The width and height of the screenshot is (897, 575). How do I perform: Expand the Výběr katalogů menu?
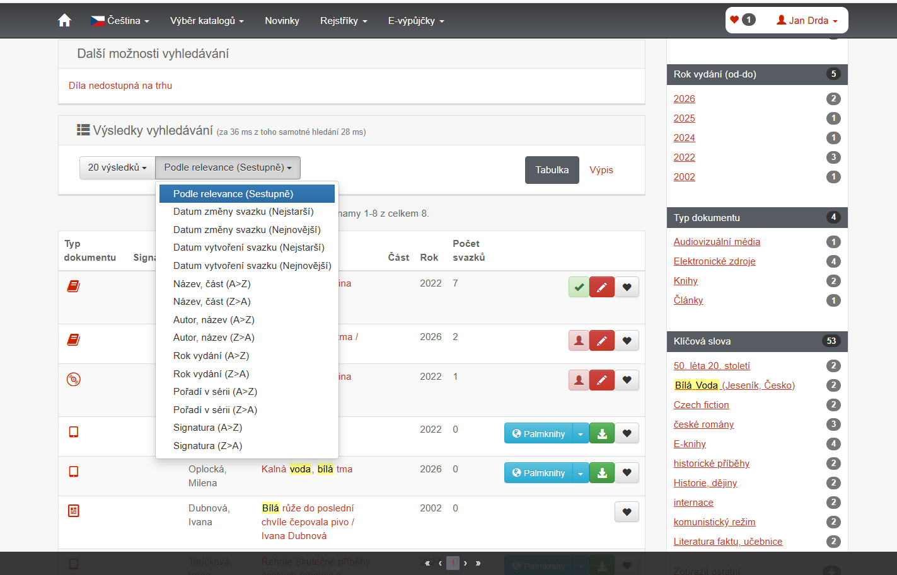tap(207, 21)
